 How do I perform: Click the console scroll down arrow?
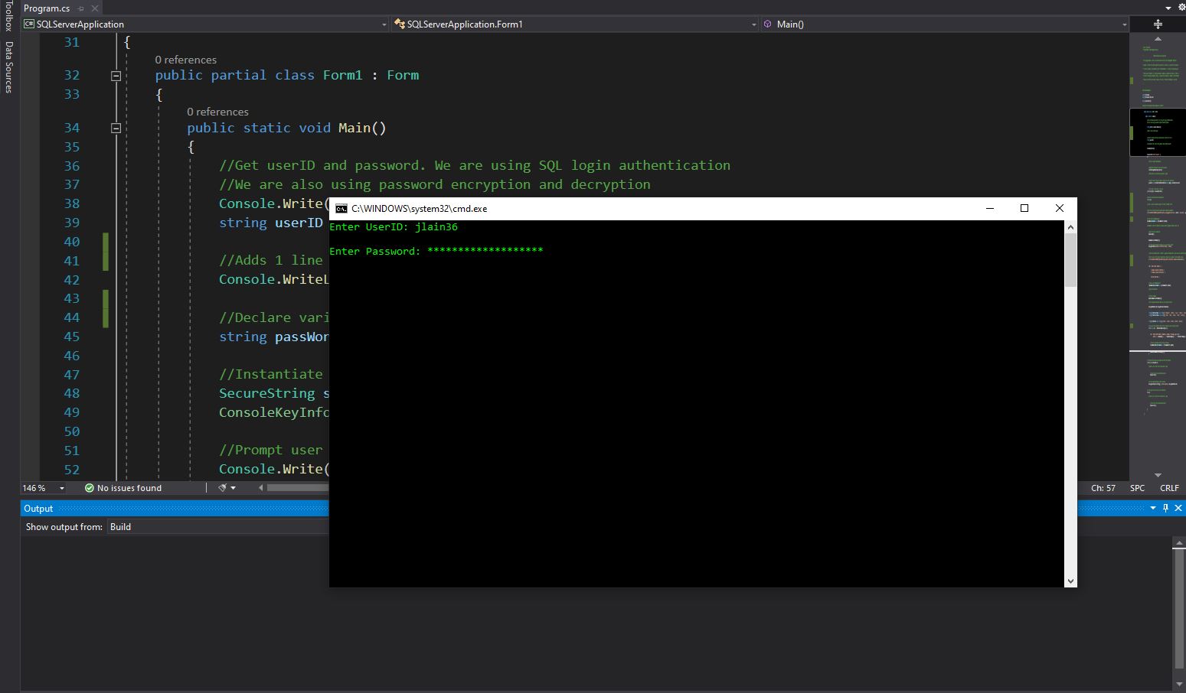[x=1070, y=581]
